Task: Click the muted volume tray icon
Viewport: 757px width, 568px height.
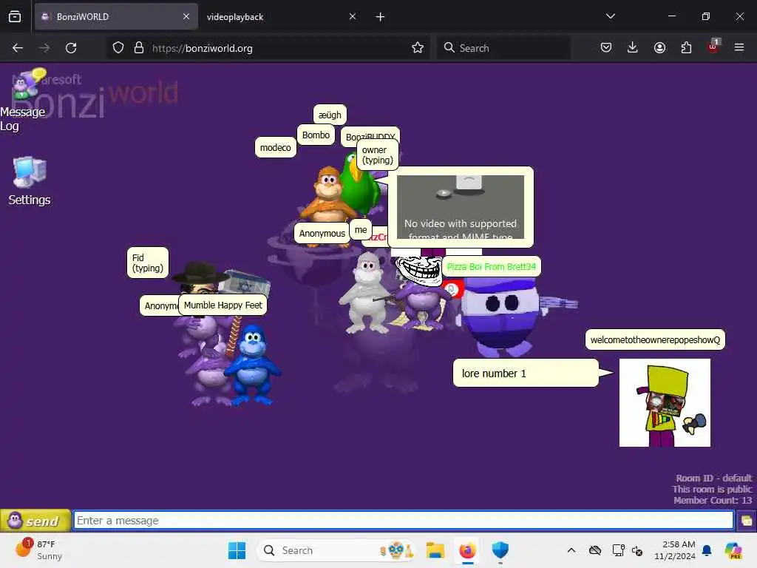Action: [637, 550]
